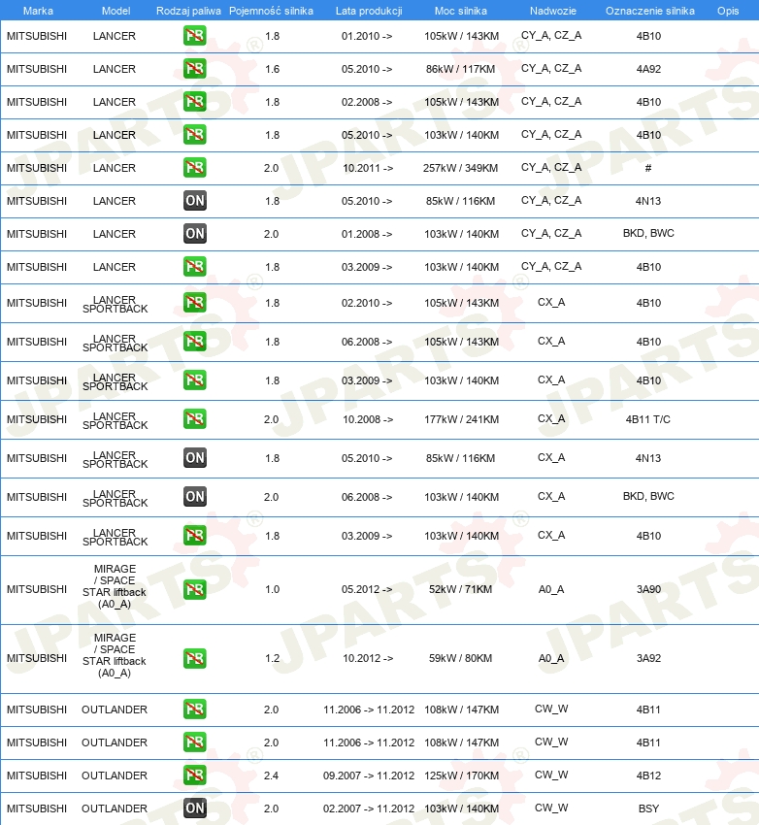Select production date '01.2010 ->'
The image size is (759, 825).
[367, 36]
